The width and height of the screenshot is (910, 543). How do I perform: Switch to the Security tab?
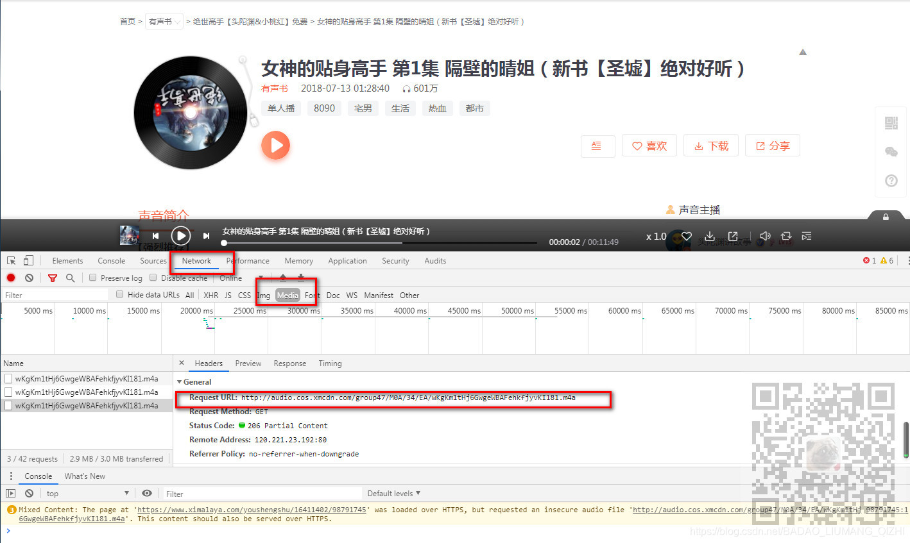pos(395,261)
